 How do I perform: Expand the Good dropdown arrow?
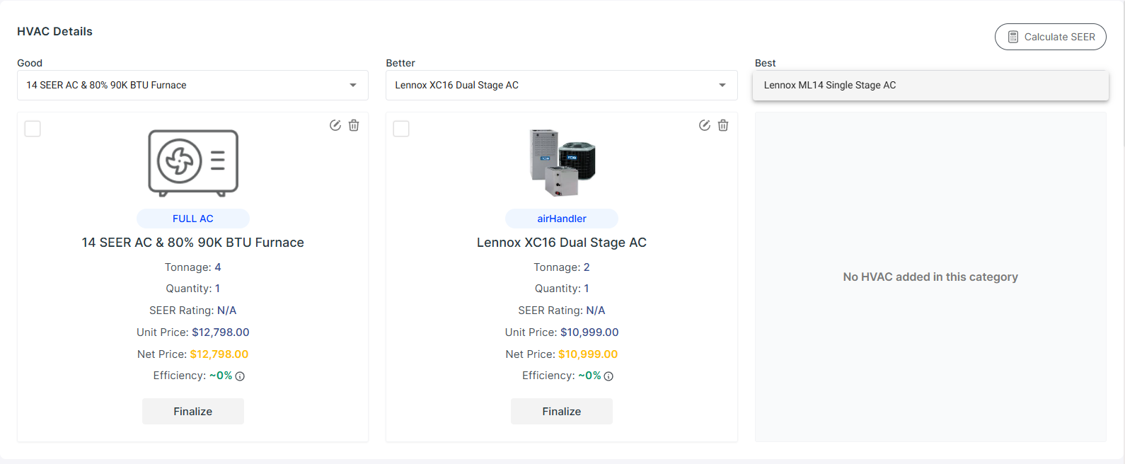(x=353, y=85)
